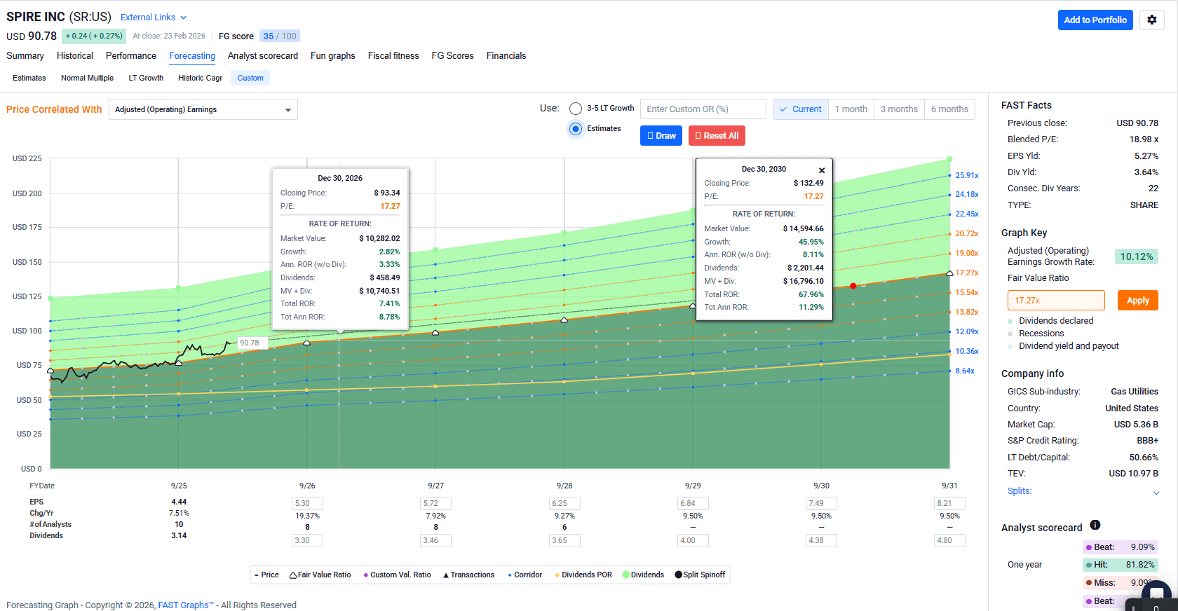Viewport: 1178px width, 611px height.
Task: Toggle Dividends legend item
Action: 643,575
